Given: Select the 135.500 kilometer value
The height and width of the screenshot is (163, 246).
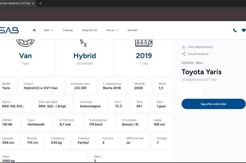Looking at the screenshot, I should [x=80, y=88].
